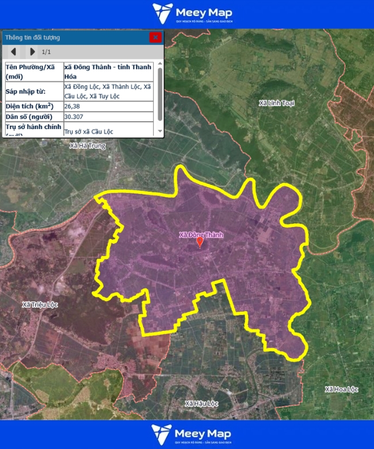Viewport: 374px width, 449px height.
Task: Click the Sáp nhập từ value cell
Action: (108, 91)
